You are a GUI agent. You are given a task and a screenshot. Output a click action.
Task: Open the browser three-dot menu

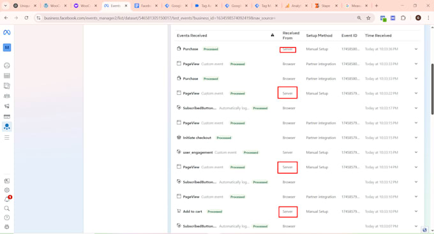(428, 18)
